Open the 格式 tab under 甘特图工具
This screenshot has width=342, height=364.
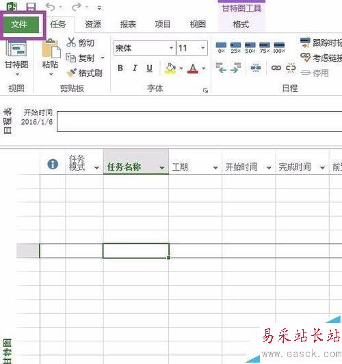pyautogui.click(x=241, y=25)
